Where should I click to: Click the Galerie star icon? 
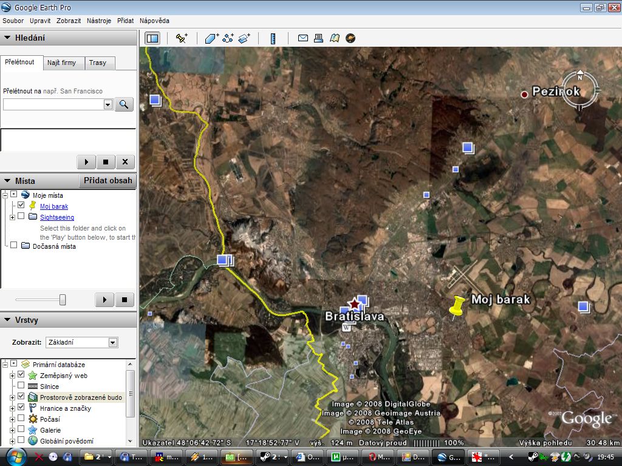(33, 430)
